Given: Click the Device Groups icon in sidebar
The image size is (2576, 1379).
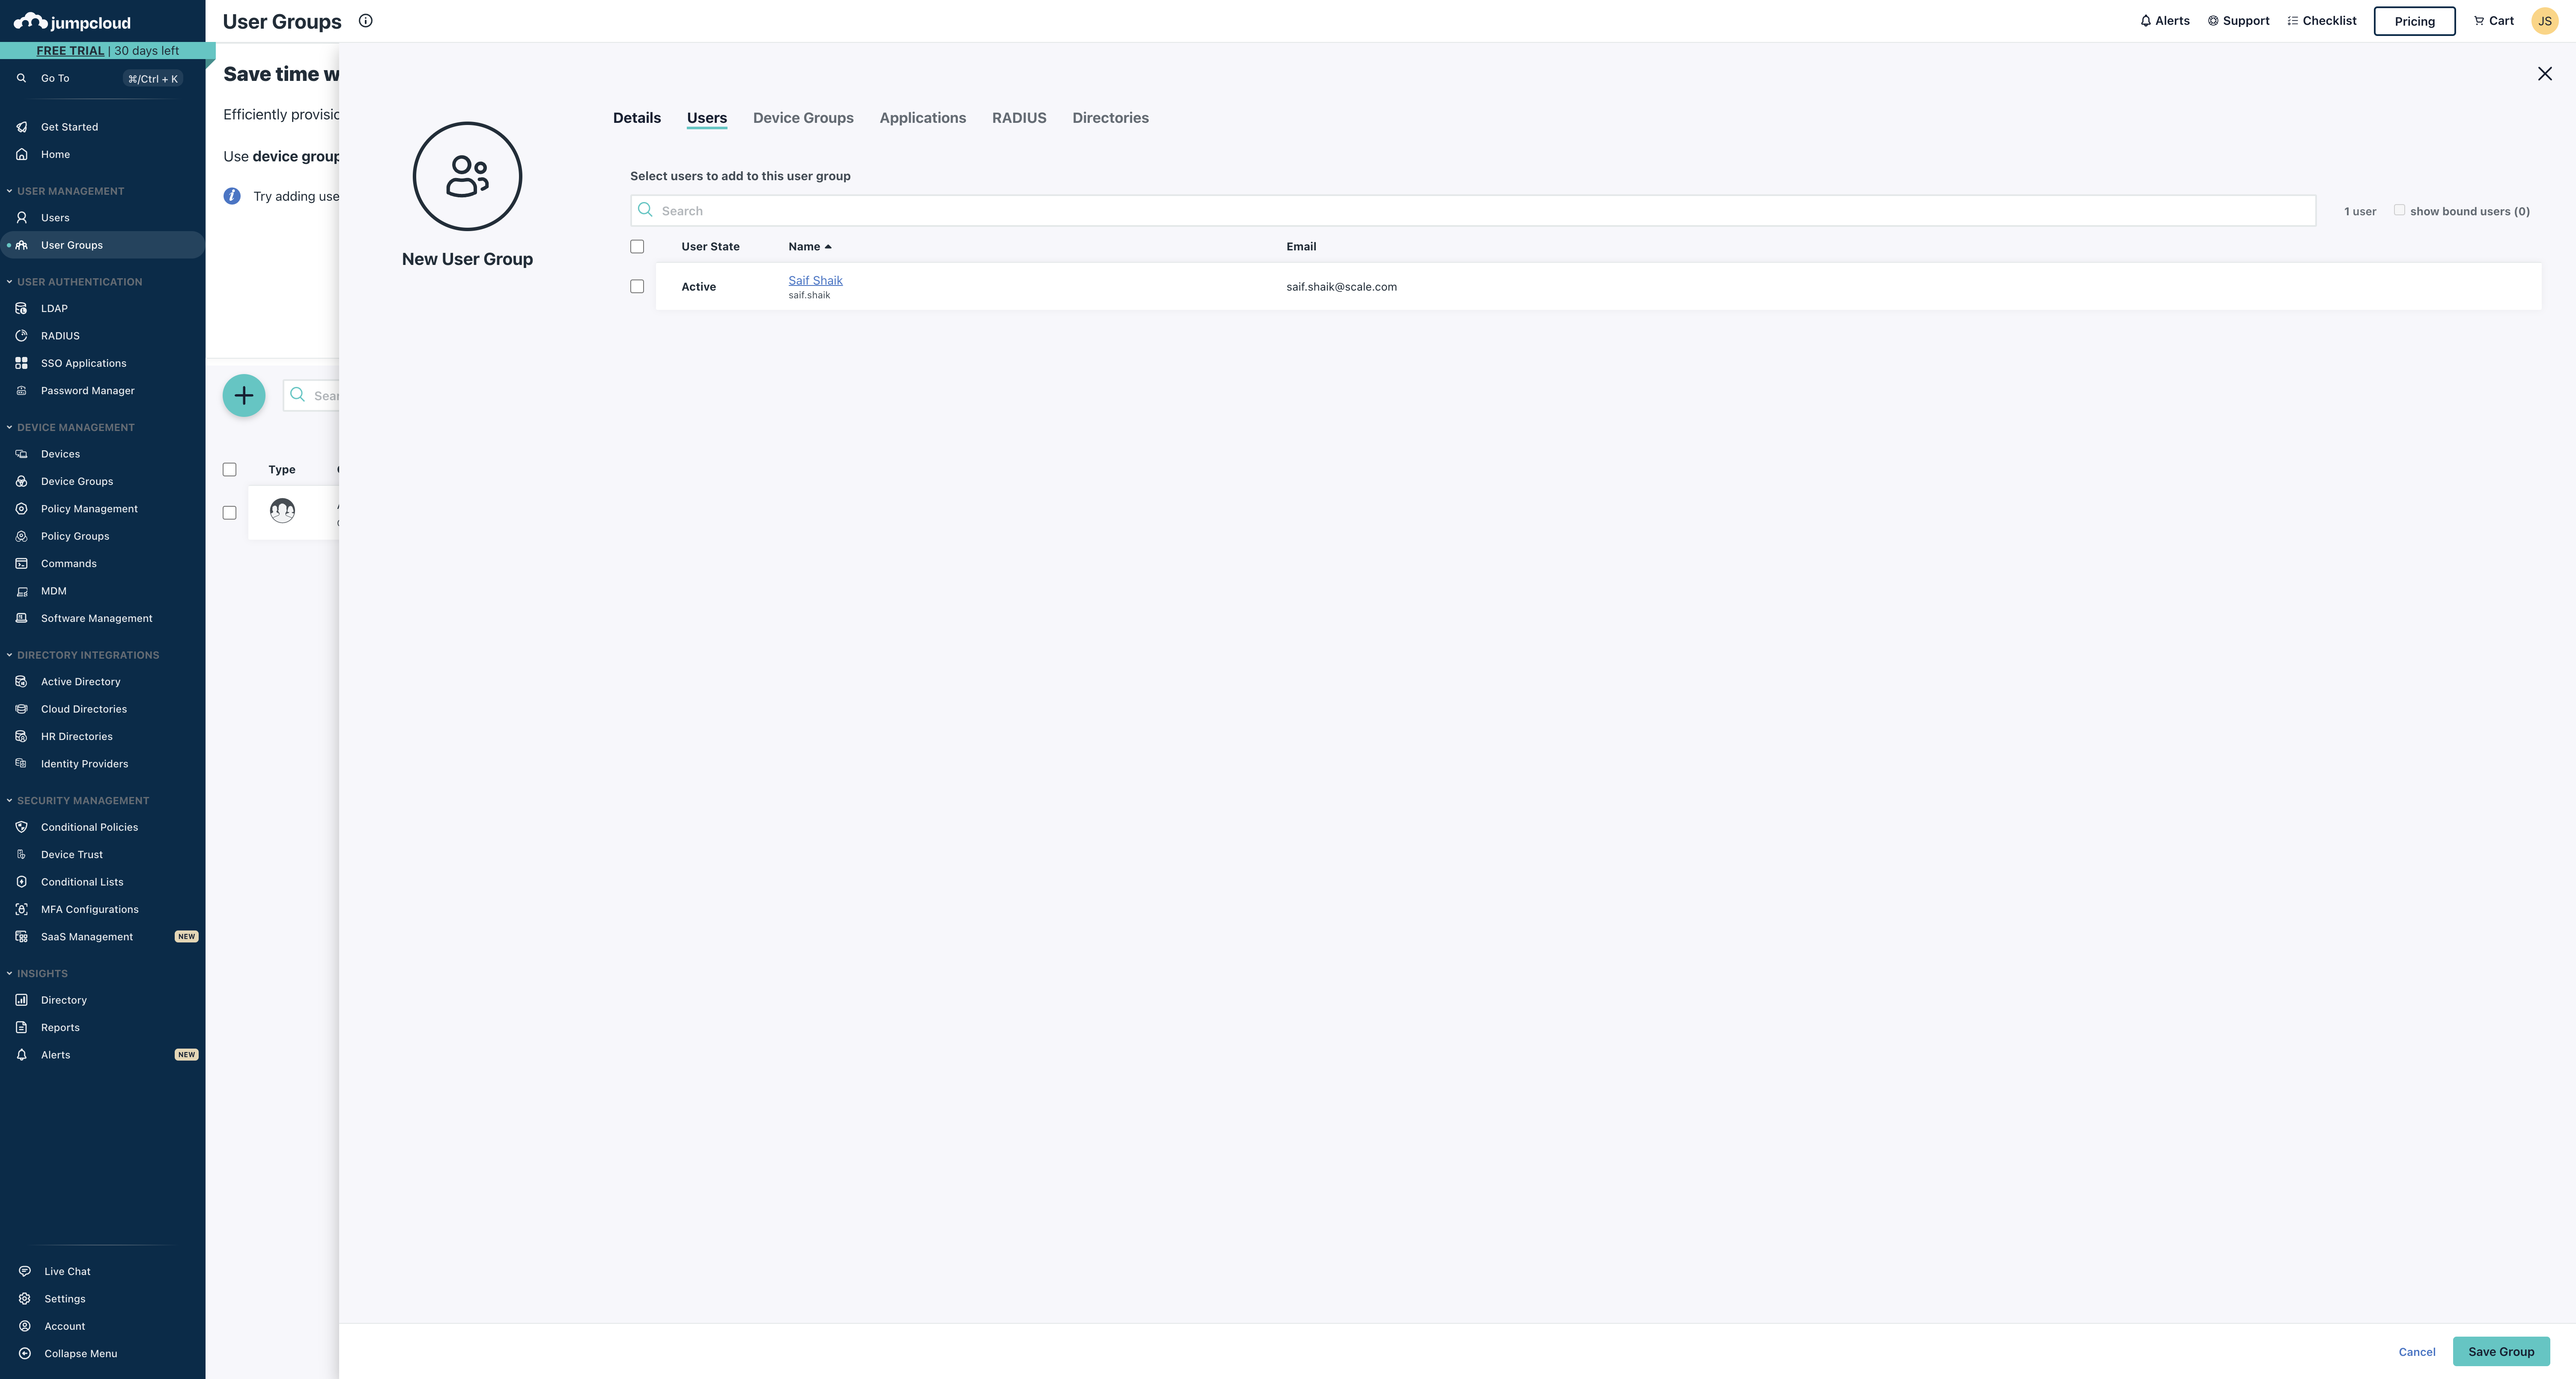Looking at the screenshot, I should (x=21, y=481).
